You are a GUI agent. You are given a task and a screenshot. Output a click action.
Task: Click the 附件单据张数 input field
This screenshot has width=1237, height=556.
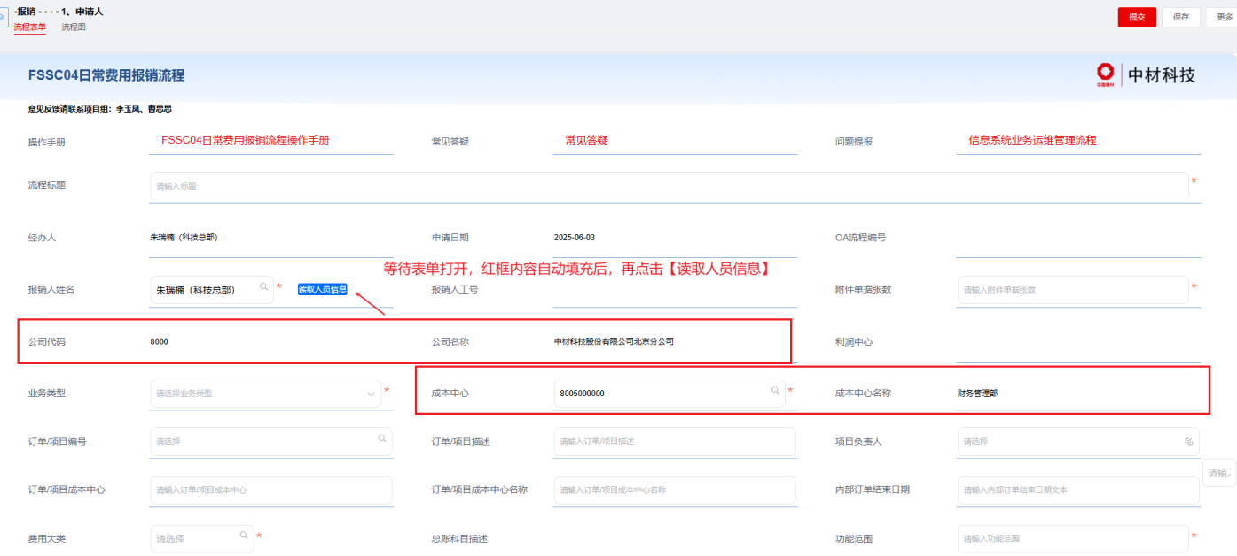1073,290
